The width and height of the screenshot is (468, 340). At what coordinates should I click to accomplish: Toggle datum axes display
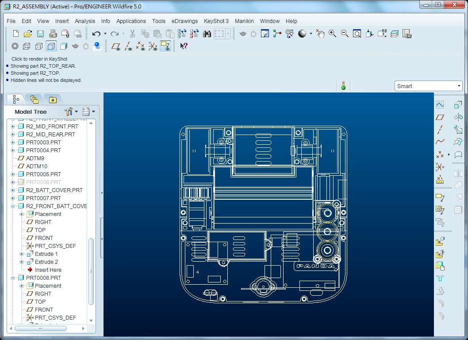[128, 46]
